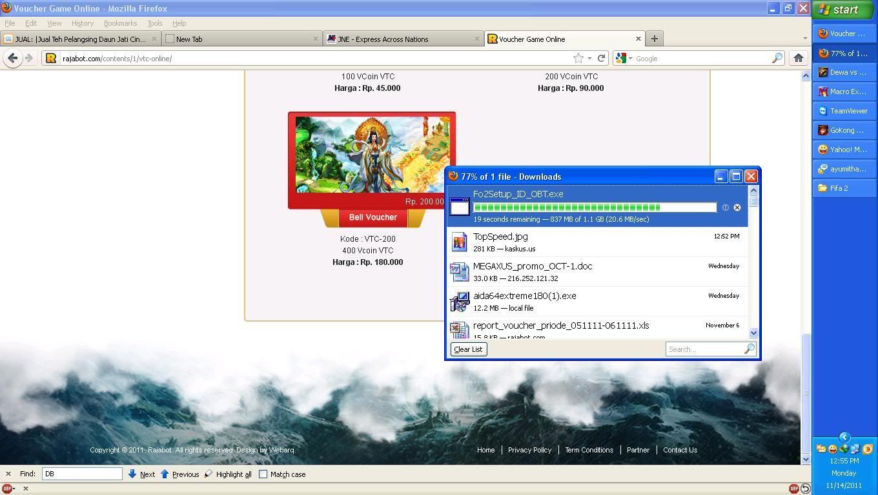This screenshot has width=878, height=495.
Task: Open the Partner footer link
Action: [638, 450]
